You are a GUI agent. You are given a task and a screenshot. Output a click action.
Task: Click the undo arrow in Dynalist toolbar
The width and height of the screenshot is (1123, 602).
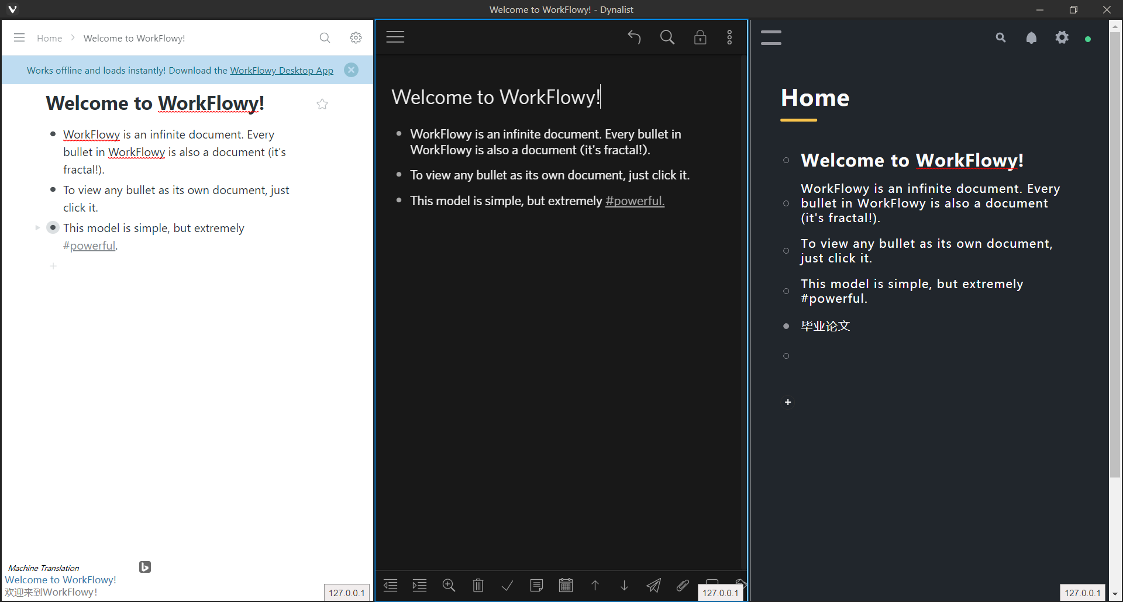(x=634, y=37)
